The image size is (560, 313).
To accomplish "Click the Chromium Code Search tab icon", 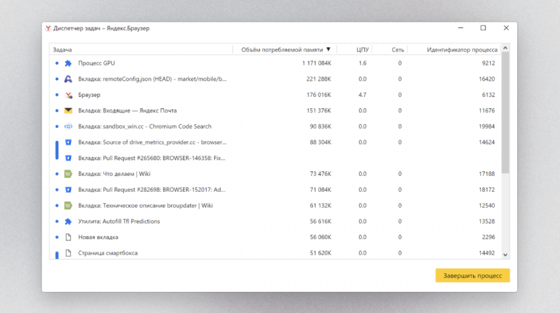I will point(68,127).
